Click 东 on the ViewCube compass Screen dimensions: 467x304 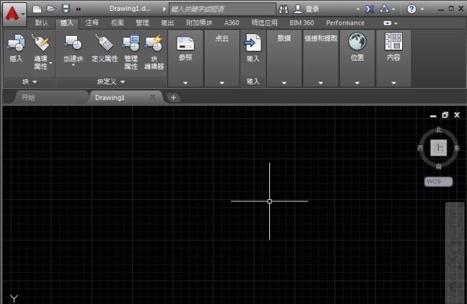point(457,148)
